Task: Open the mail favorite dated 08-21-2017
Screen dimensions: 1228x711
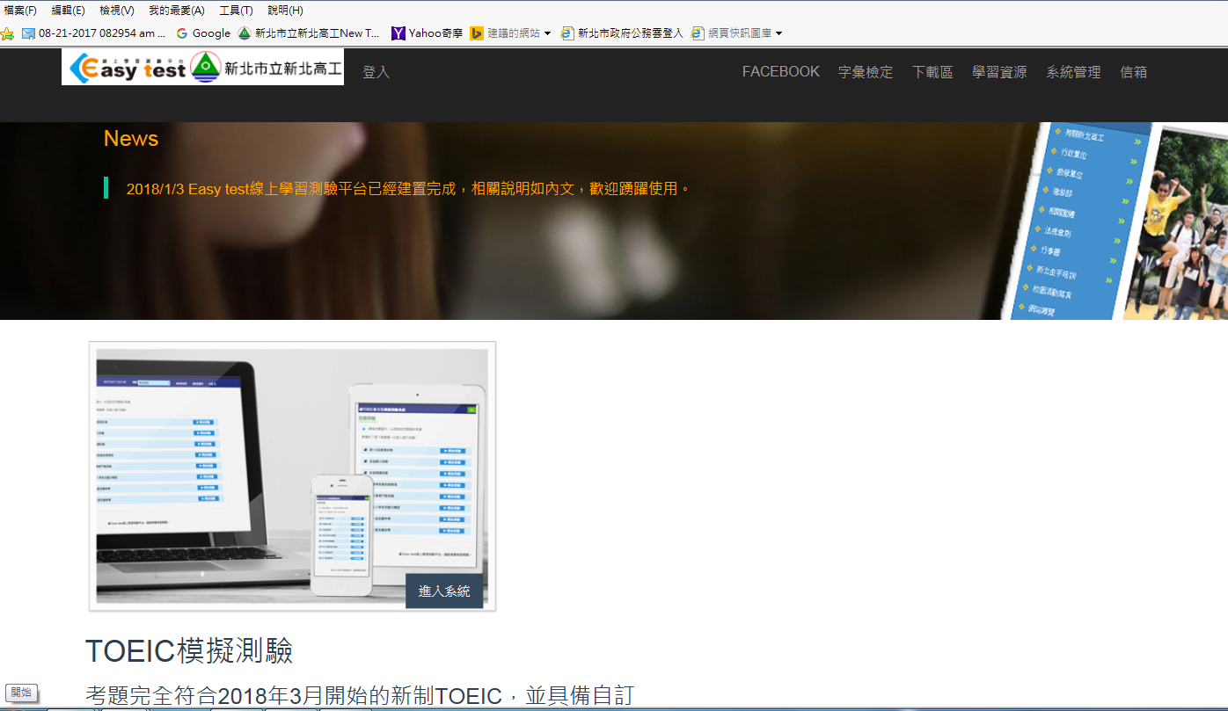Action: pyautogui.click(x=93, y=33)
